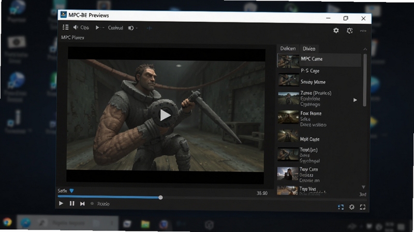The height and width of the screenshot is (232, 414).
Task: Open the MPC Came thumbnail
Action: click(x=288, y=61)
